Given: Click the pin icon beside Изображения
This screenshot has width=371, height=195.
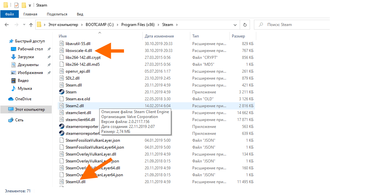Looking at the screenshot, I should pos(49,73).
